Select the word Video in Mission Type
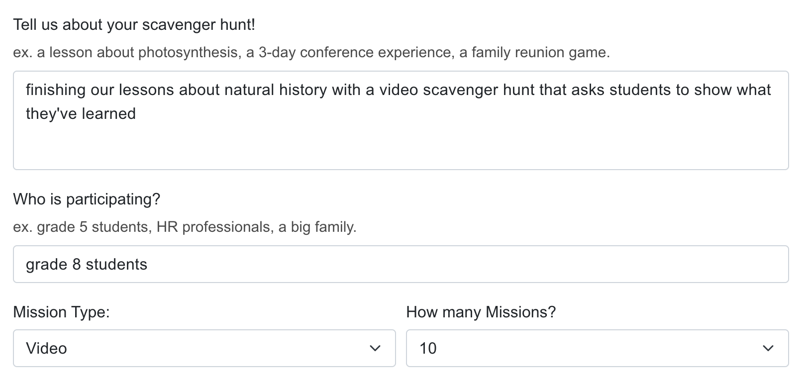This screenshot has width=806, height=387. [46, 348]
